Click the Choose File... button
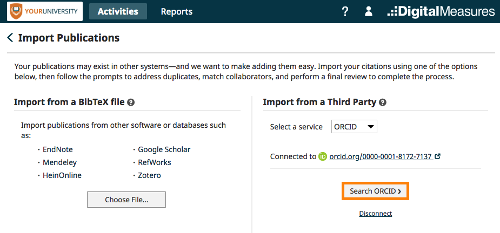The width and height of the screenshot is (500, 233). tap(126, 200)
